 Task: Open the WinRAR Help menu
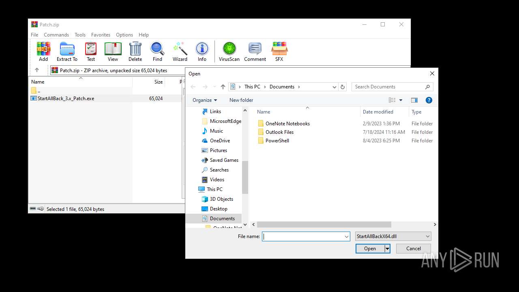(144, 35)
